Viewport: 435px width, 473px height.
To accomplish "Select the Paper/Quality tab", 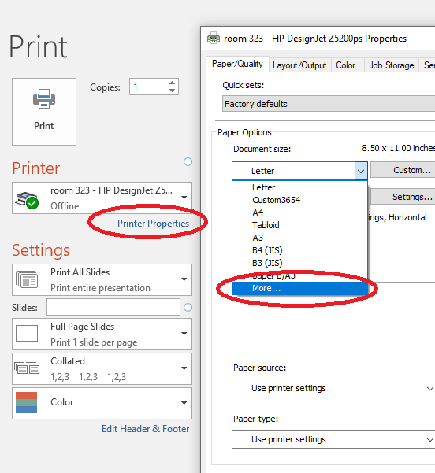I will (237, 64).
